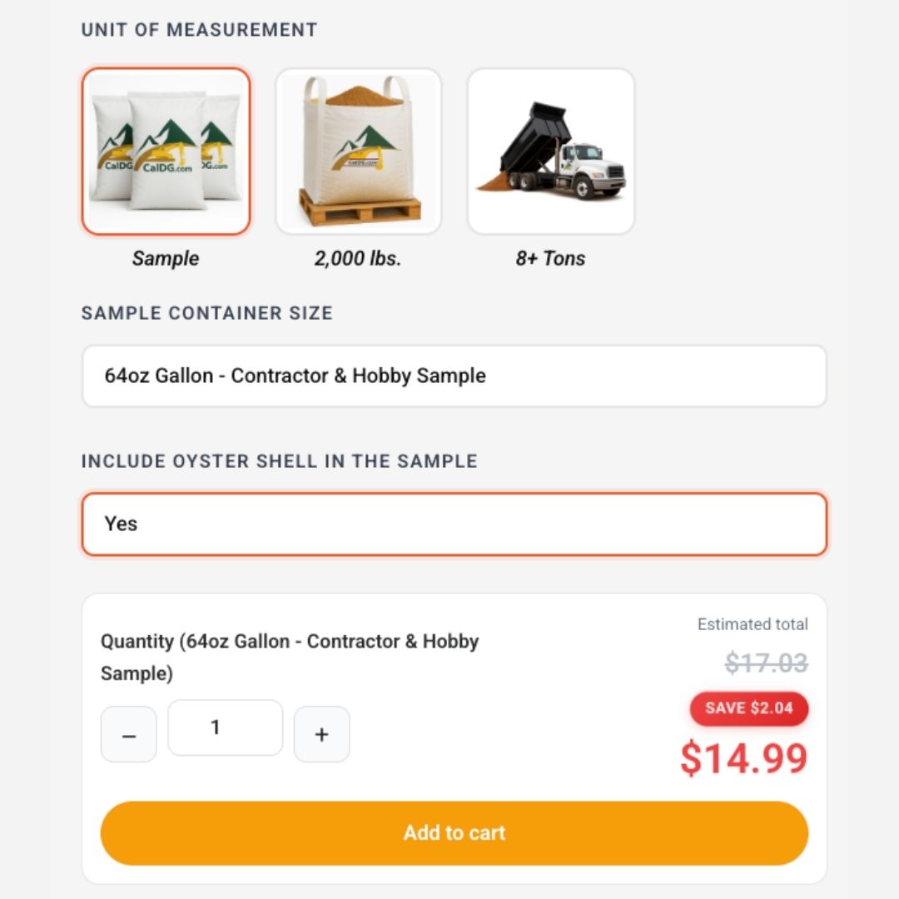899x899 pixels.
Task: Open the Sample Container Size dropdown
Action: [454, 376]
